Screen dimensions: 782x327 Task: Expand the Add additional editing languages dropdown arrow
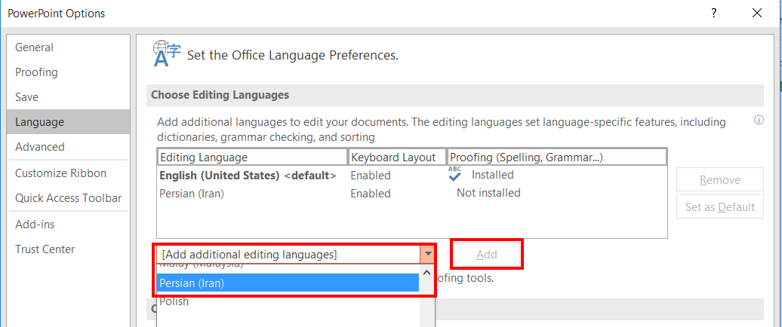(427, 255)
